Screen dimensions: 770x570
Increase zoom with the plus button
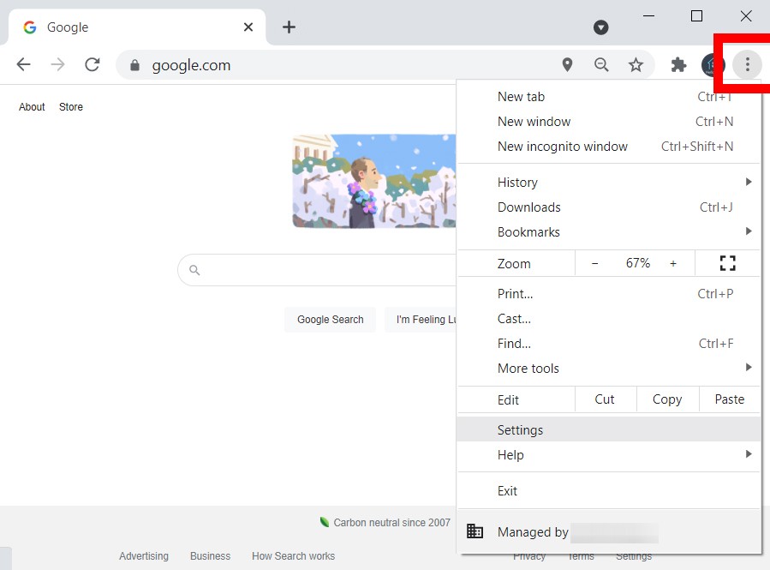(x=673, y=263)
